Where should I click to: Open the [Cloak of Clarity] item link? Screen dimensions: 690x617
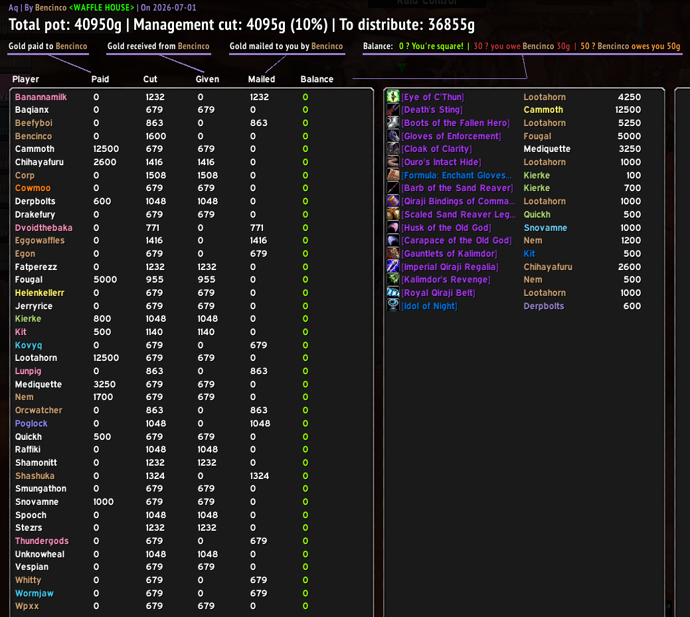point(436,149)
